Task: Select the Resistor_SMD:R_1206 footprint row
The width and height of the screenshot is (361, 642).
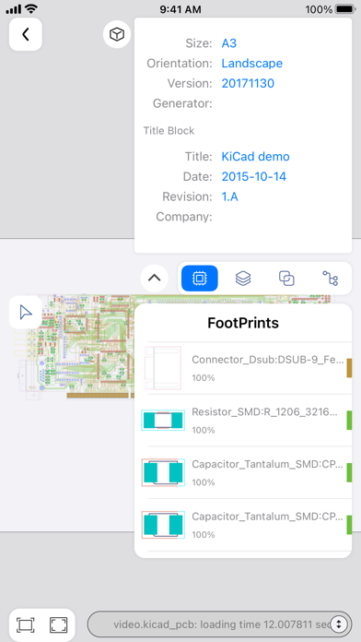Action: [243, 421]
